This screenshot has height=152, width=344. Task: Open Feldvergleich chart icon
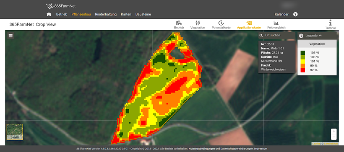tap(276, 23)
